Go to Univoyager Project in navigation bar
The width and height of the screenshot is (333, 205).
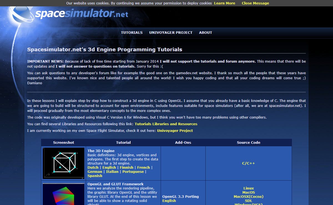pyautogui.click(x=171, y=33)
